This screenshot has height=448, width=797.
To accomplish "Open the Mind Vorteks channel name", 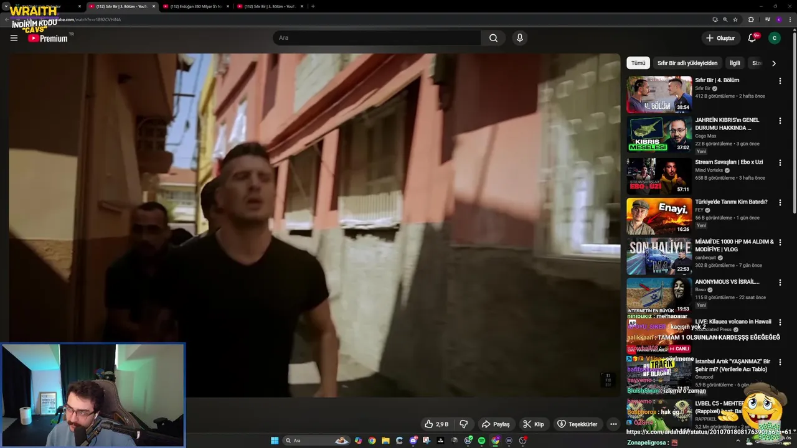I will click(x=709, y=170).
